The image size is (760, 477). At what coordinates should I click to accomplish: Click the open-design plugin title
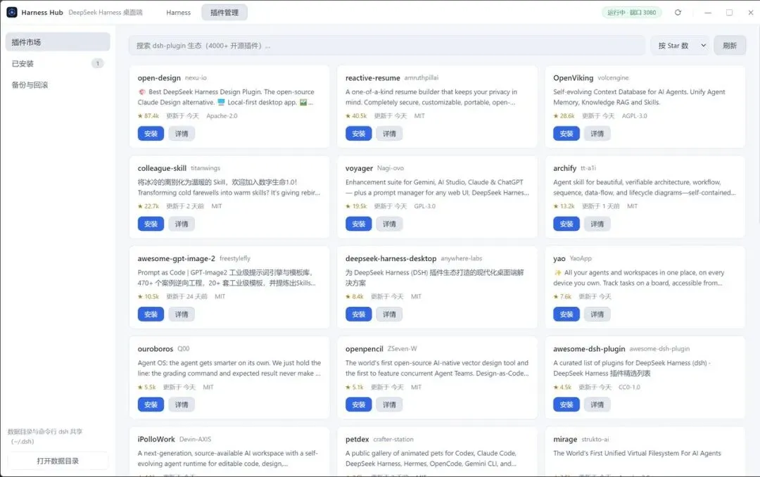[159, 78]
